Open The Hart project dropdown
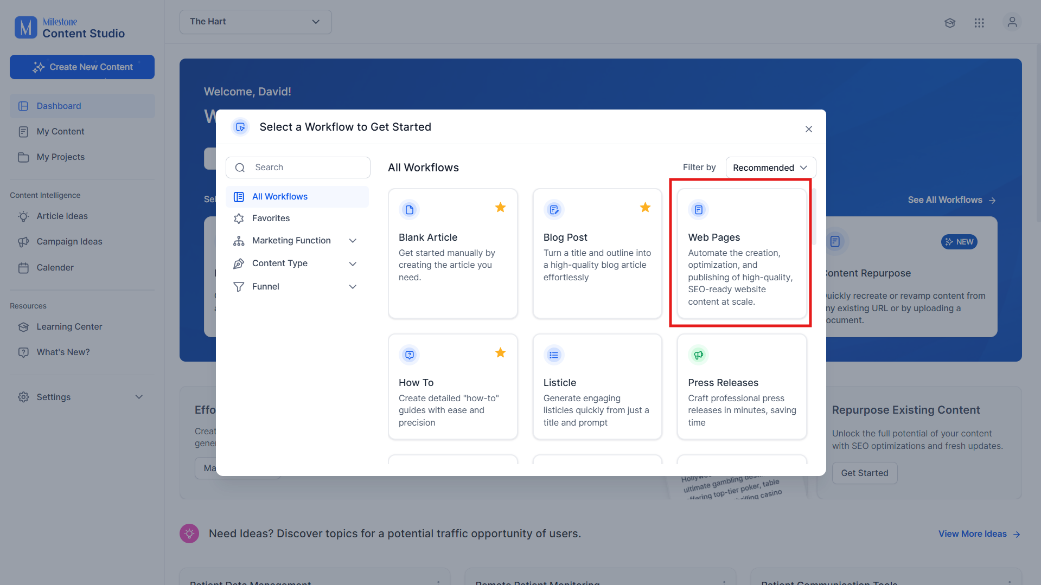Viewport: 1041px width, 585px height. 256,22
